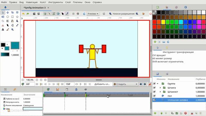Screen dimensions: 206x116
Task: Toggle Сплошная заливка layer checkbox
Action: (154, 100)
